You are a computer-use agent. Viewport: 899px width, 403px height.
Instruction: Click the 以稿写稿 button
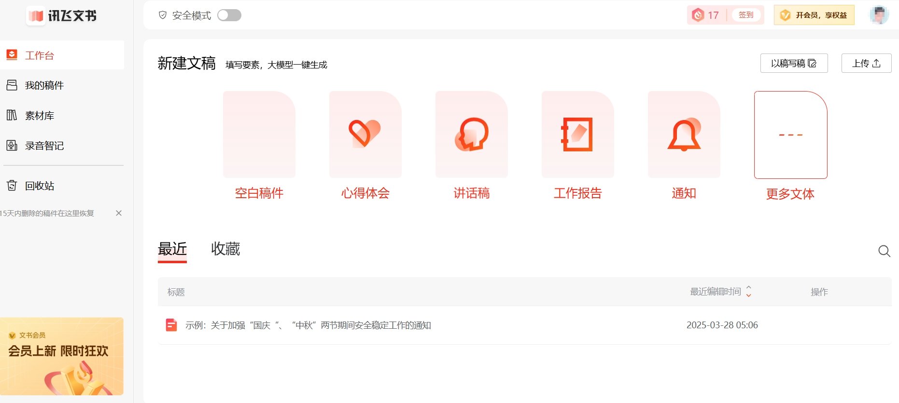[x=794, y=63]
